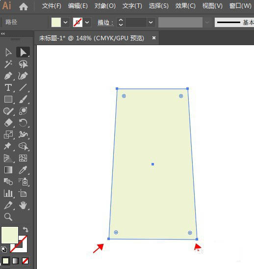Activate the Scale tool

pyautogui.click(x=8, y=134)
